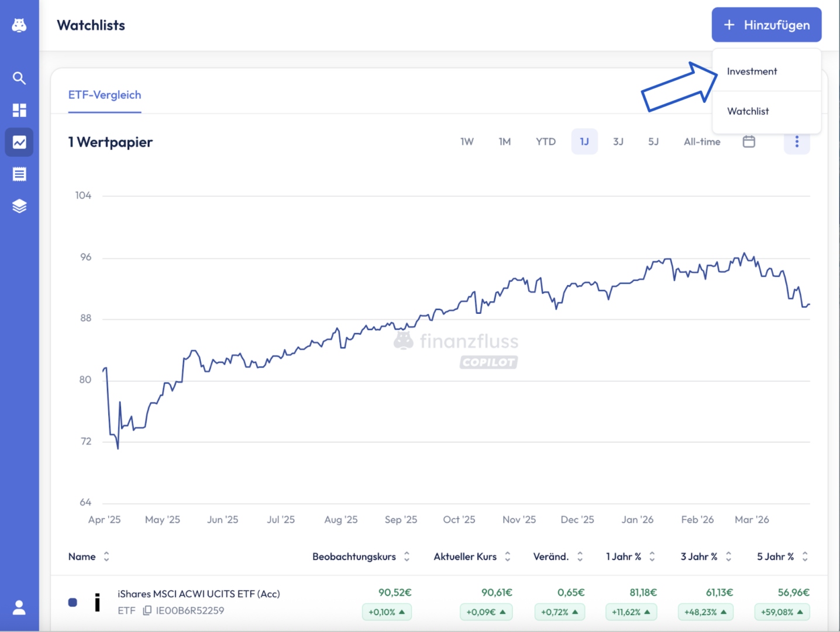Click the Hinzufügen button
840x632 pixels.
pos(766,25)
